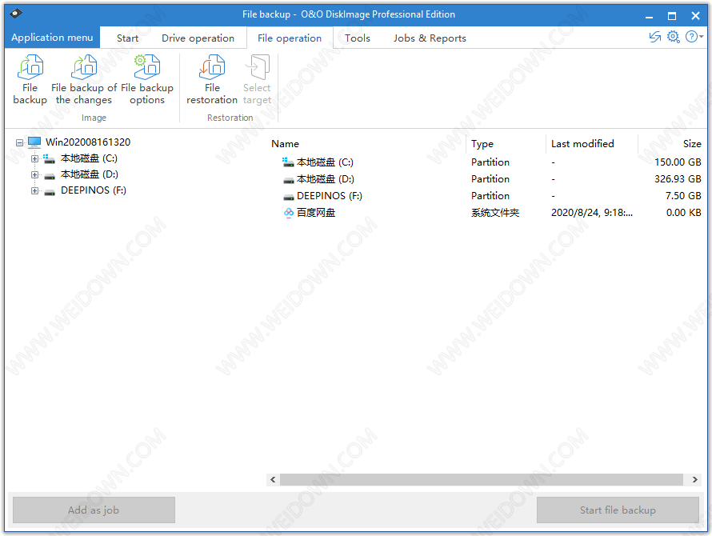712x536 pixels.
Task: Click the F: drive icon in file list
Action: [x=288, y=197]
